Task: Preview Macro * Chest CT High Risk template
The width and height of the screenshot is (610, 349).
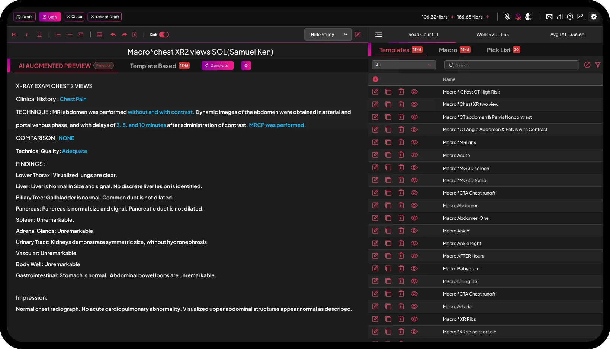Action: (414, 92)
